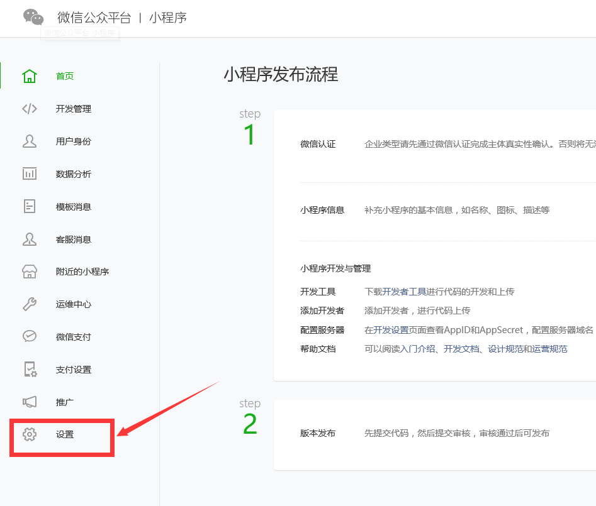The height and width of the screenshot is (506, 596).
Task: Go to 数据分析 in the sidebar
Action: 74,174
